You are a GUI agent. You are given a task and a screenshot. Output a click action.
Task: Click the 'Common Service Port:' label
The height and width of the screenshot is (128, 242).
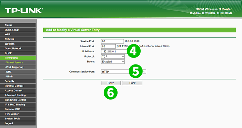[82, 72]
